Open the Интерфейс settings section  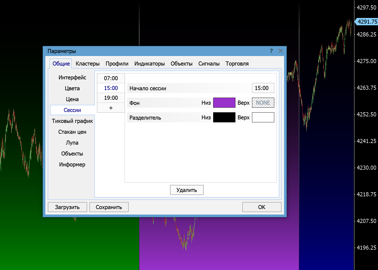click(72, 77)
